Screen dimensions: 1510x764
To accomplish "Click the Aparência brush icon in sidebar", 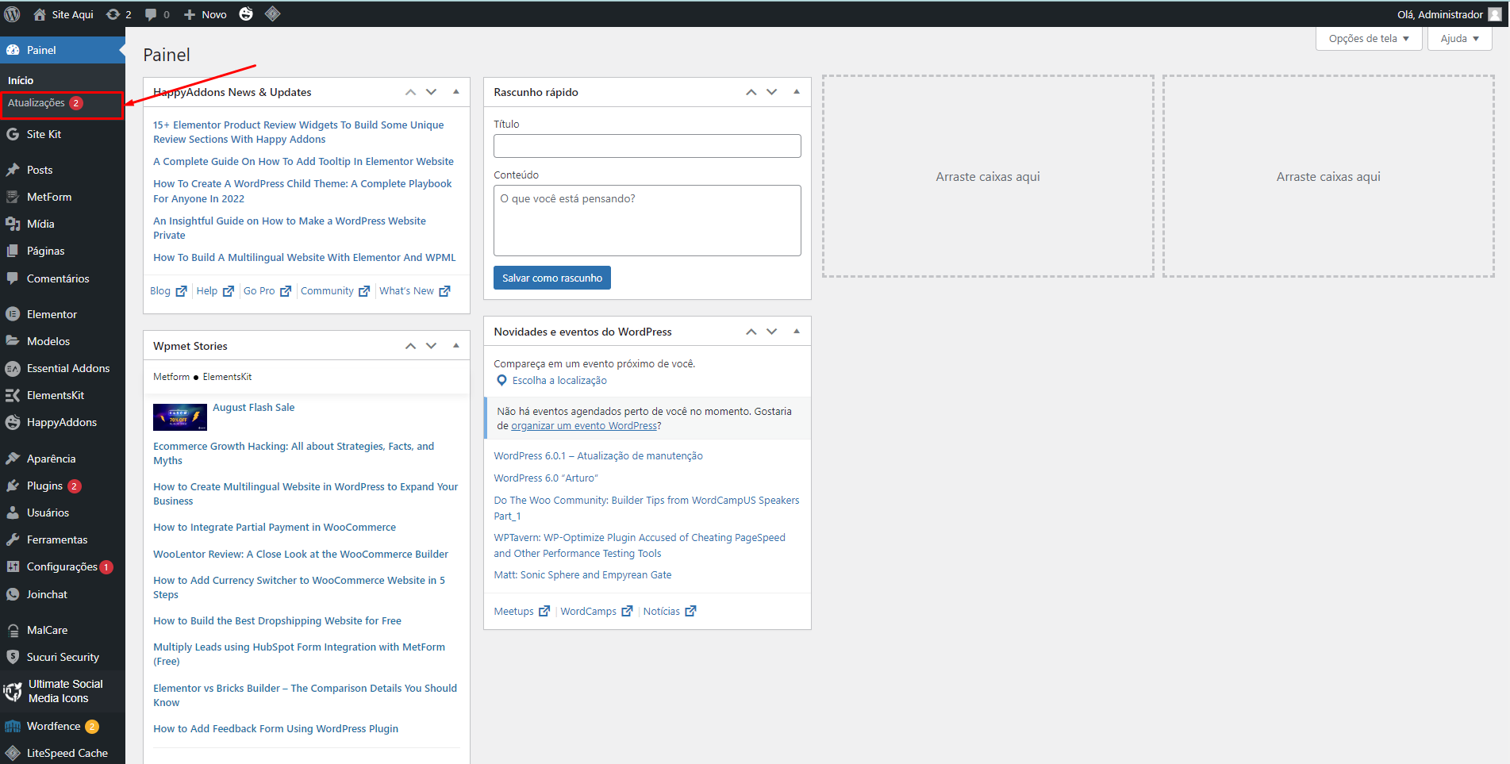I will pos(13,459).
